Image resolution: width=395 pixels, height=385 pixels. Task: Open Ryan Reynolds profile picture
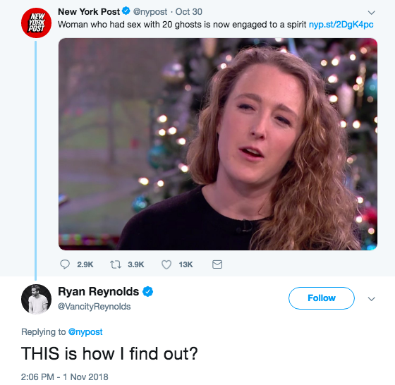[36, 299]
